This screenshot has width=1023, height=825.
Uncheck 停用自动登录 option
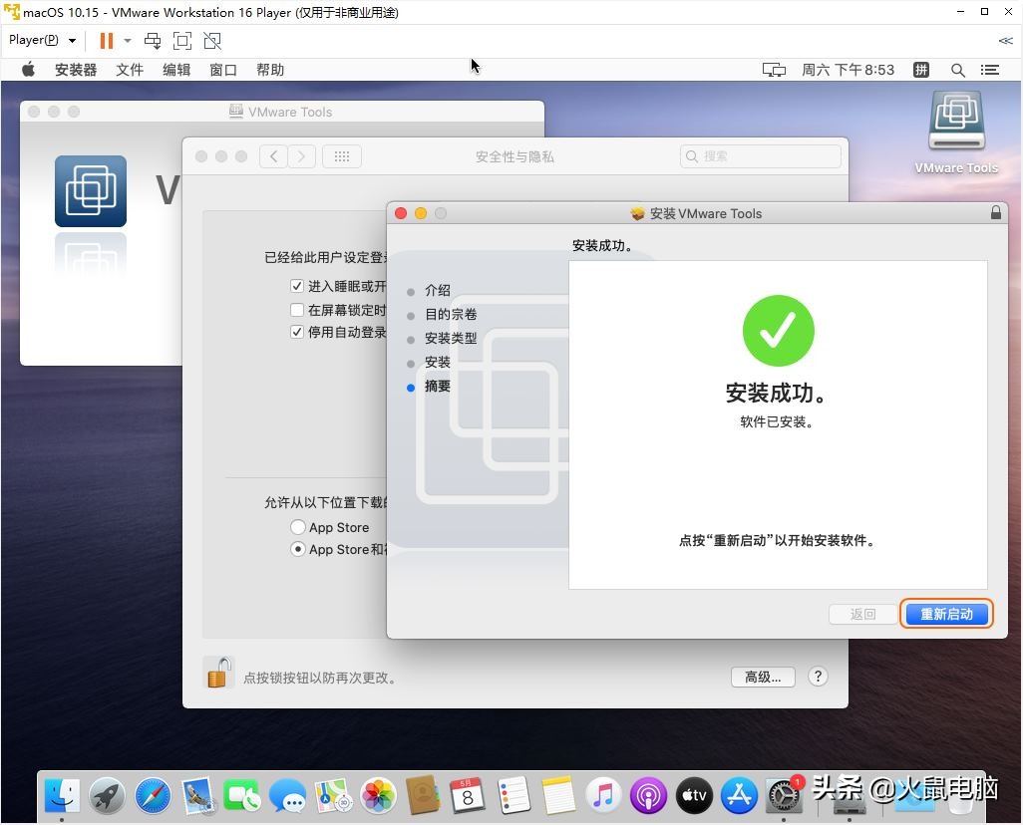point(296,332)
